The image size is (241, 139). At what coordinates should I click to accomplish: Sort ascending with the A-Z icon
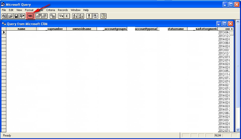point(75,16)
